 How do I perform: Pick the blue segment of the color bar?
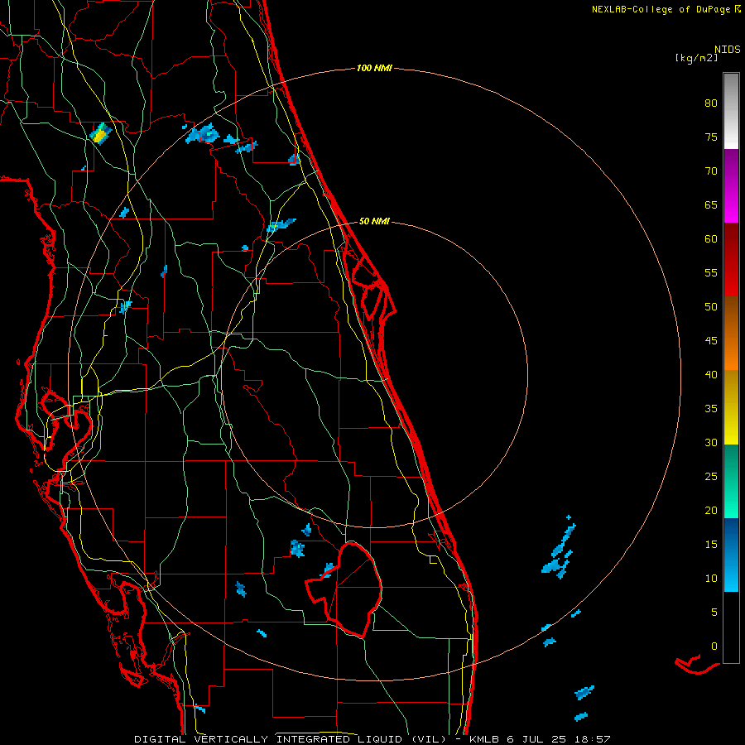click(x=731, y=555)
